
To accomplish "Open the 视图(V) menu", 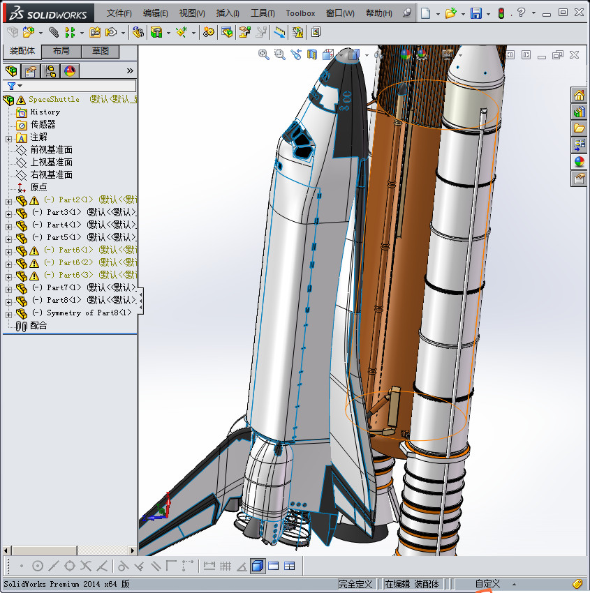I will coord(192,14).
